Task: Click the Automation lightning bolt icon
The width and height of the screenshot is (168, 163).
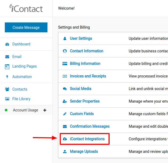Action: pos(7,77)
